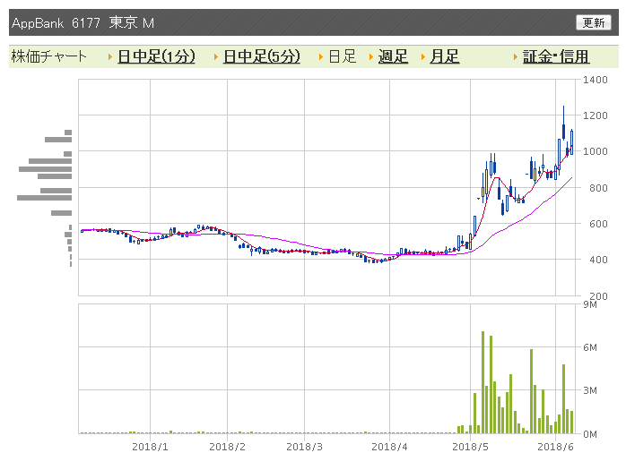Click orange arrow before 日足
The image size is (626, 470).
(x=320, y=57)
